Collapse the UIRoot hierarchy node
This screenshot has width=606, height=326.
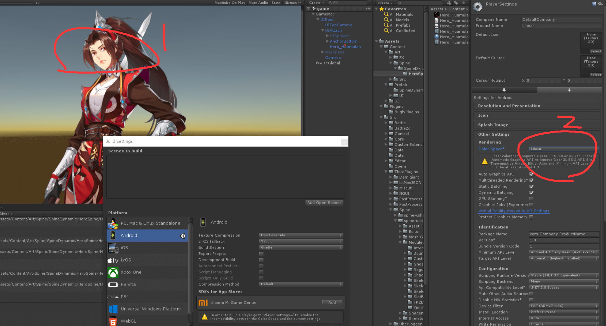pyautogui.click(x=318, y=20)
